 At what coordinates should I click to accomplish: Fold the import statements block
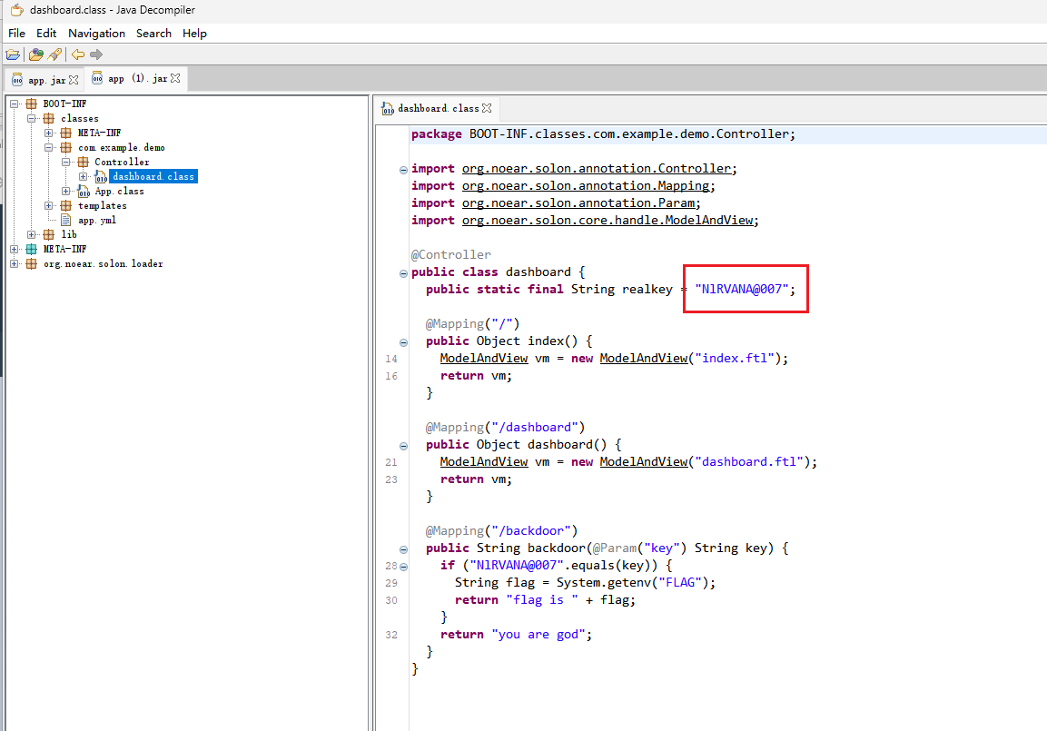click(x=403, y=170)
